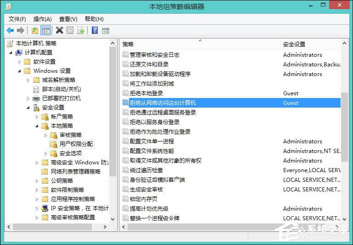This screenshot has width=353, height=245.
Task: Click the Delete X toolbar icon
Action: pyautogui.click(x=59, y=30)
